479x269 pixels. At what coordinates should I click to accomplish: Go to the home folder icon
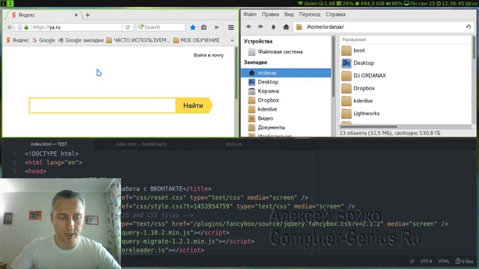click(286, 27)
